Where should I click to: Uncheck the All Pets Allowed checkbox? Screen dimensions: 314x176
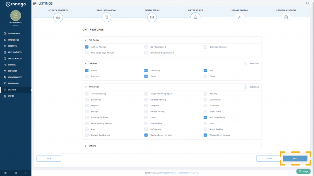[87, 47]
